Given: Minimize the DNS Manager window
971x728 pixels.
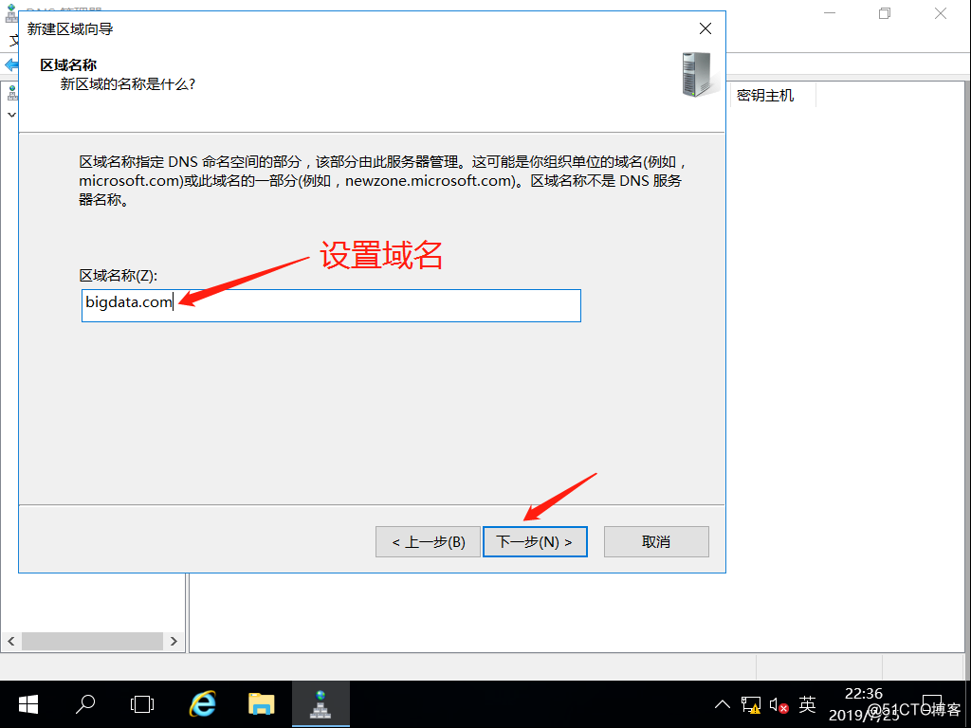Looking at the screenshot, I should tap(830, 13).
